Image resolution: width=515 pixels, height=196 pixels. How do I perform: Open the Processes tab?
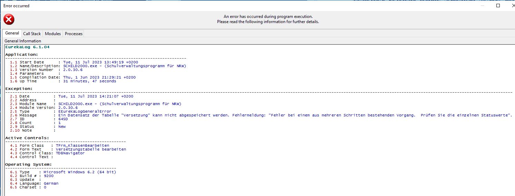[74, 33]
